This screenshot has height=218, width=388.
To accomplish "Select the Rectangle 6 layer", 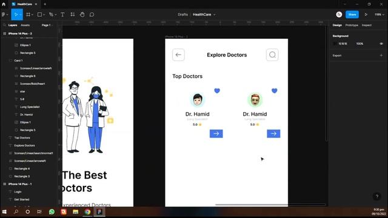I will point(28,76).
